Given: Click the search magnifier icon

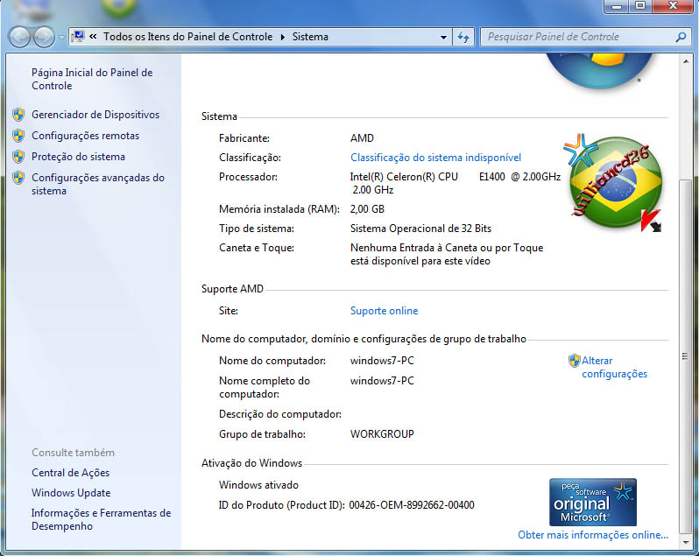Looking at the screenshot, I should pos(681,37).
